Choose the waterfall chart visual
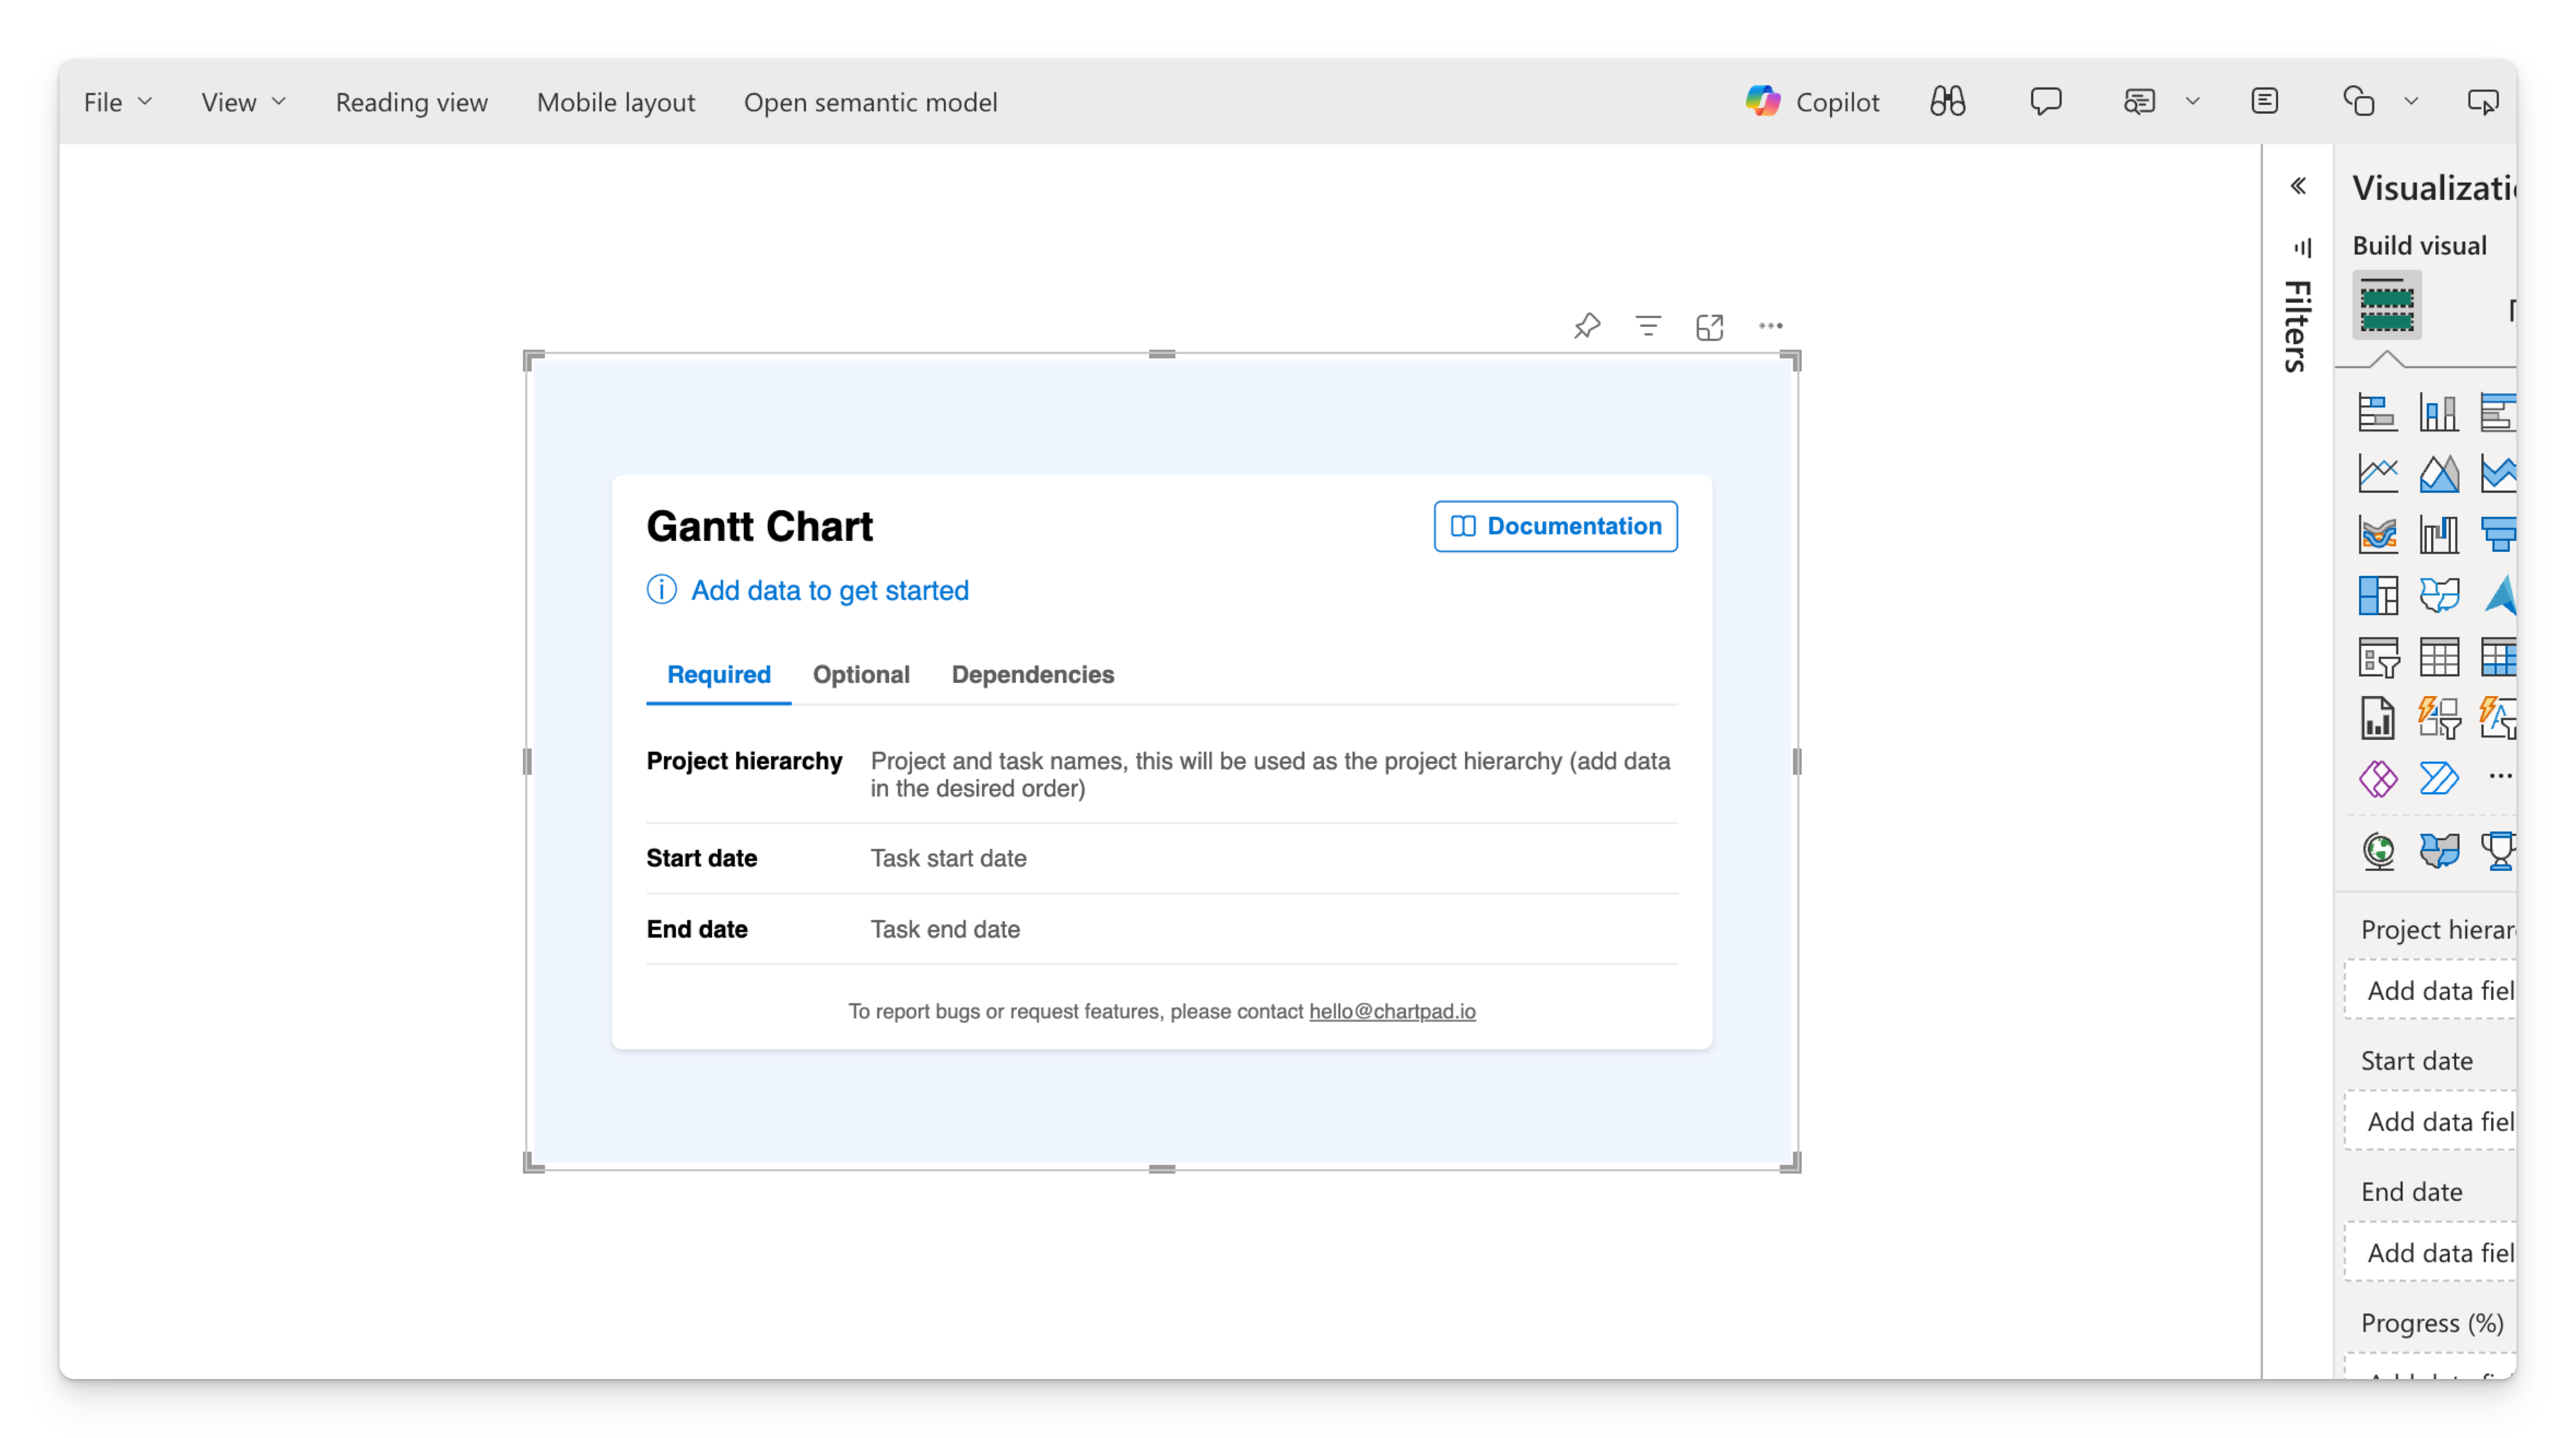Viewport: 2576px width, 1438px height. (x=2438, y=535)
